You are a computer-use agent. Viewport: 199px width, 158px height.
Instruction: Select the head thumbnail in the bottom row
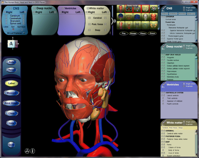tap(121, 25)
